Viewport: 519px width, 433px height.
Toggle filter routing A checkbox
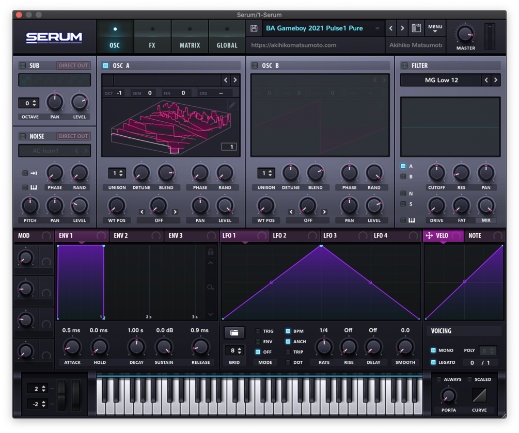click(x=403, y=166)
